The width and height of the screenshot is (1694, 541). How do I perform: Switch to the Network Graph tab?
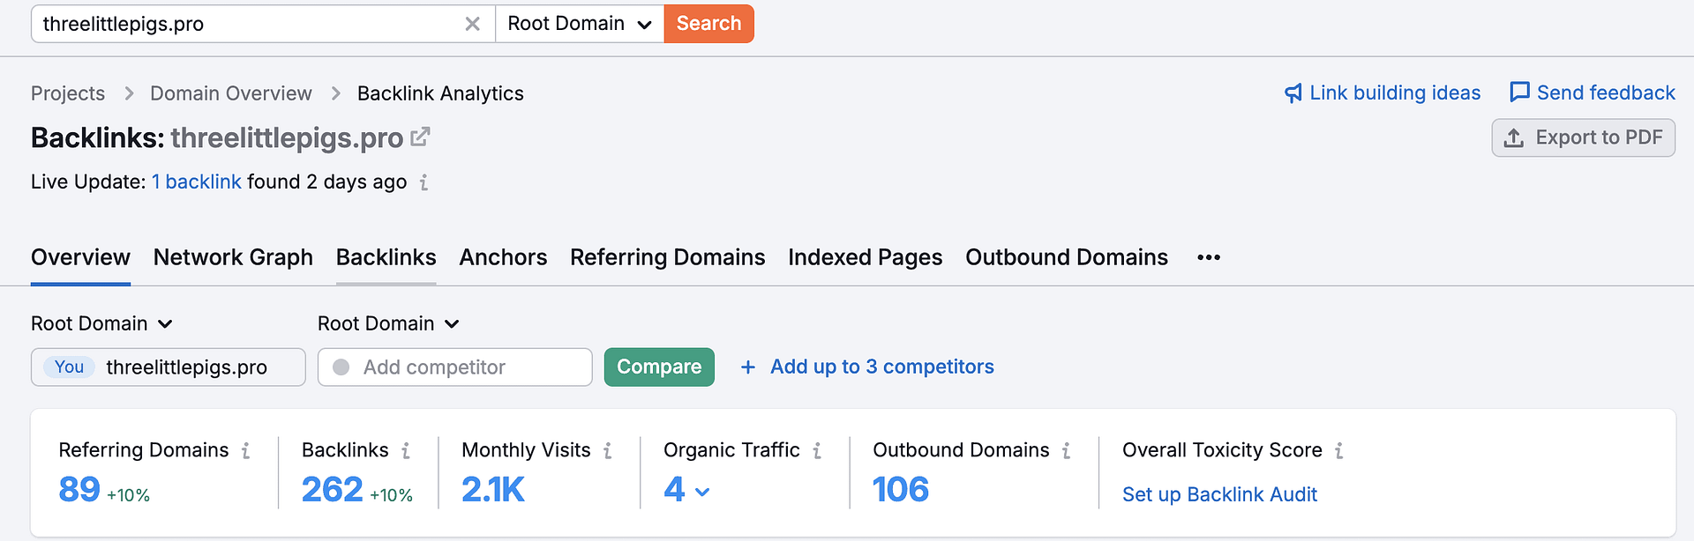pos(233,257)
